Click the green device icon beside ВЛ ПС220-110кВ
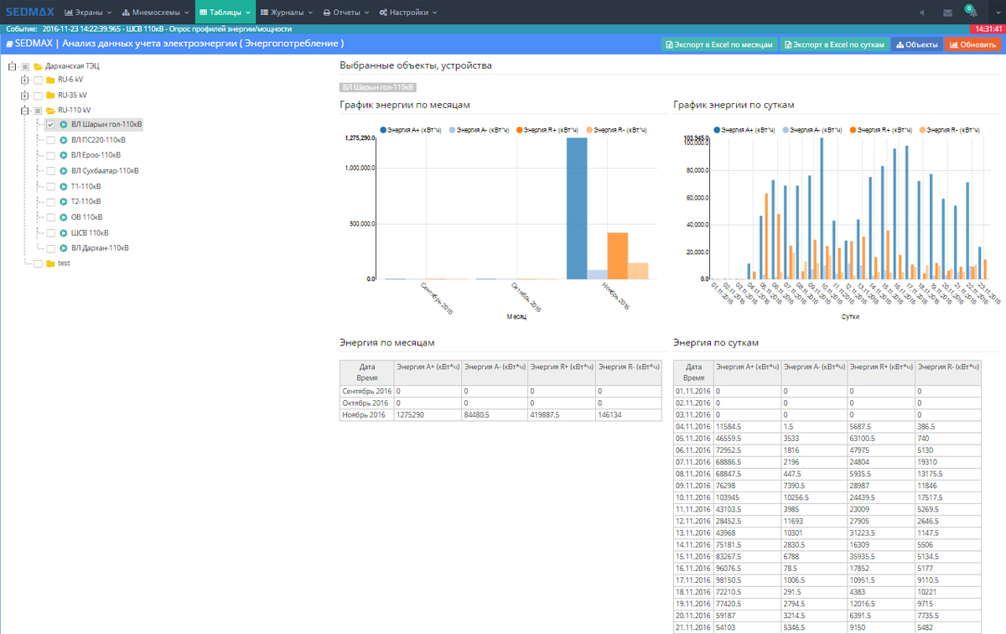This screenshot has width=1006, height=634. click(64, 140)
